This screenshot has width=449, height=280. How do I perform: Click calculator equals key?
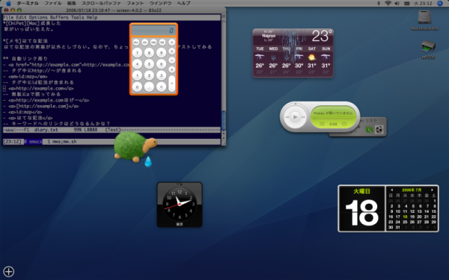click(x=172, y=84)
